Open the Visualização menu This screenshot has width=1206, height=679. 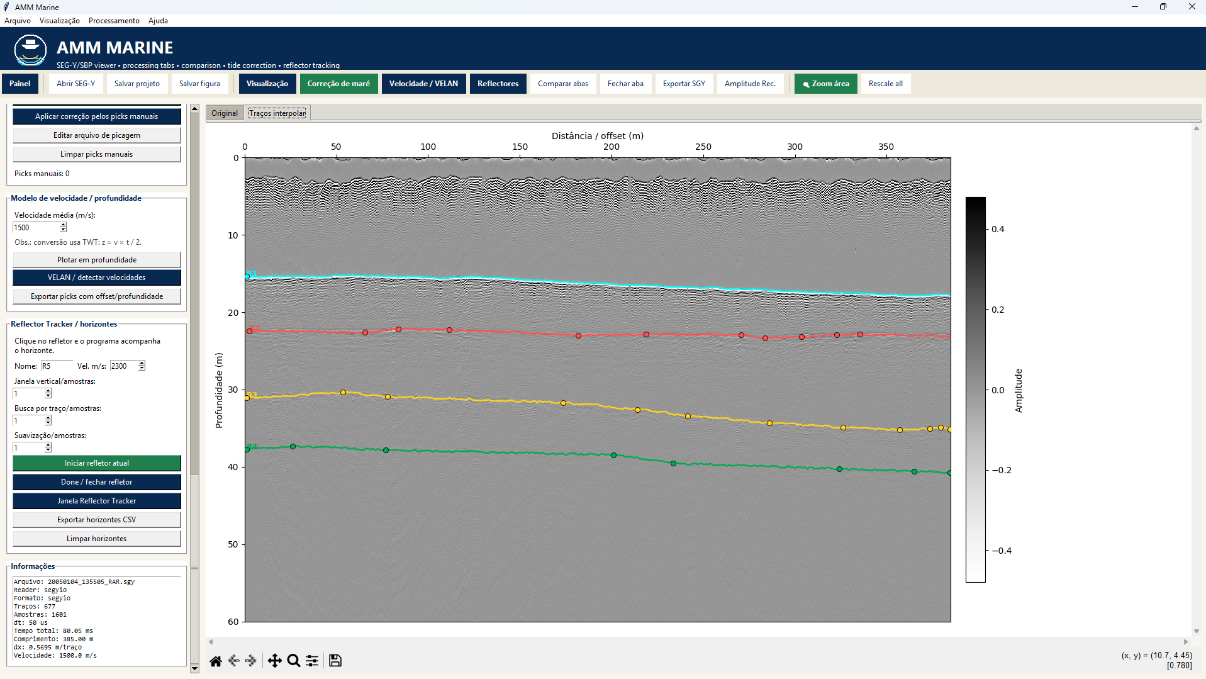[x=60, y=21]
